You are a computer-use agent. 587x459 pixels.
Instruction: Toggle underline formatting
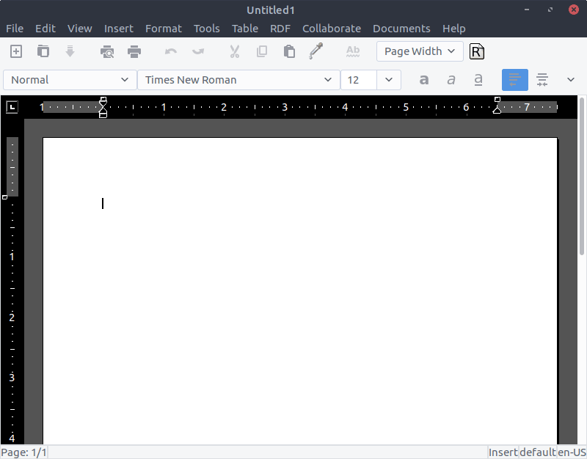coord(478,80)
